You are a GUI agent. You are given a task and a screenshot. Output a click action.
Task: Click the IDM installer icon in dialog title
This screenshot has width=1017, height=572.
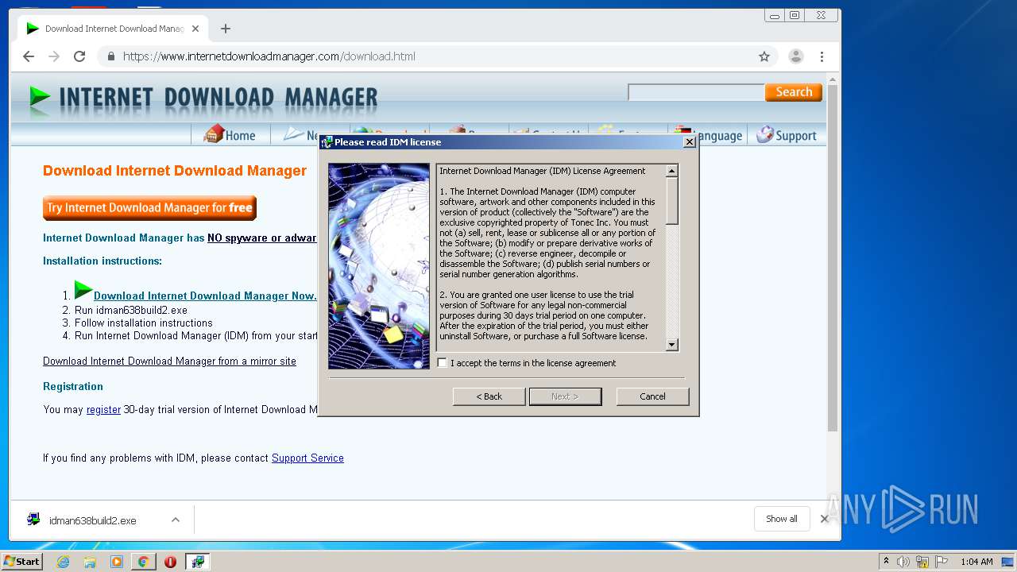point(327,142)
